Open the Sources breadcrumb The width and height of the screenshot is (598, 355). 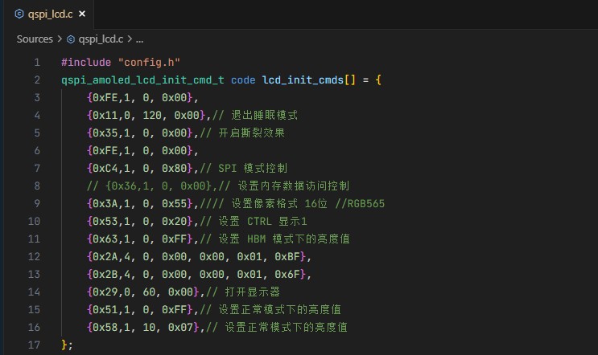35,39
